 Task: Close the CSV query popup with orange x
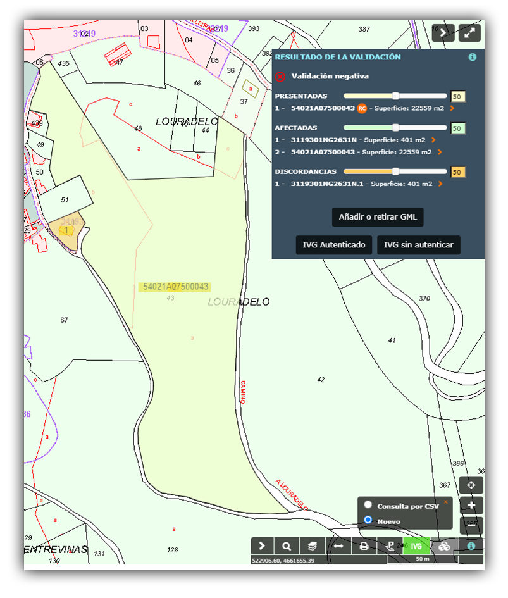[445, 502]
